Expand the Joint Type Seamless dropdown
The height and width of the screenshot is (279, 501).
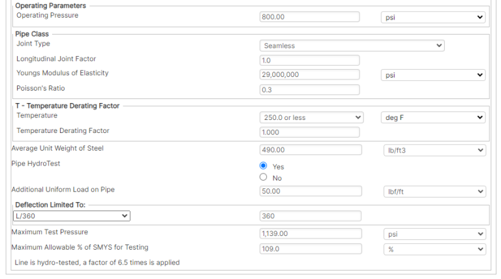coord(352,46)
